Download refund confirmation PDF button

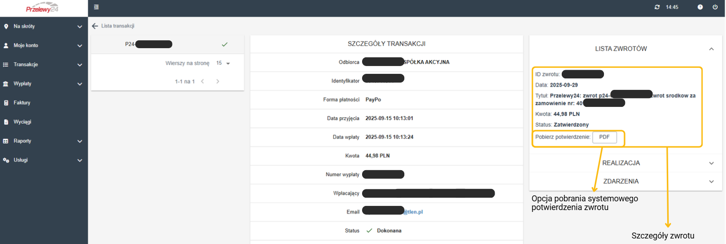click(x=604, y=137)
